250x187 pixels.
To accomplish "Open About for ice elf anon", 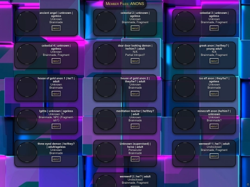I will [214, 94].
